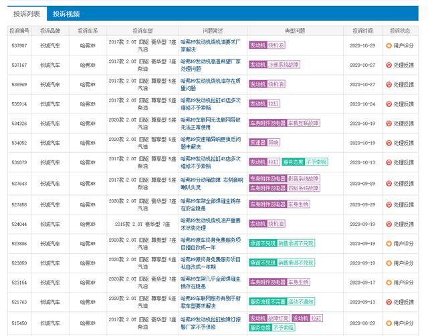Open complaint 哈弗H9车架全部焊缝生锈存在安全隐患
The image size is (428, 336).
(211, 204)
